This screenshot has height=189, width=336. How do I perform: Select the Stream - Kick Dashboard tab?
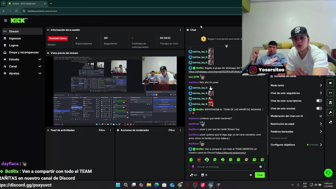pos(27,3)
